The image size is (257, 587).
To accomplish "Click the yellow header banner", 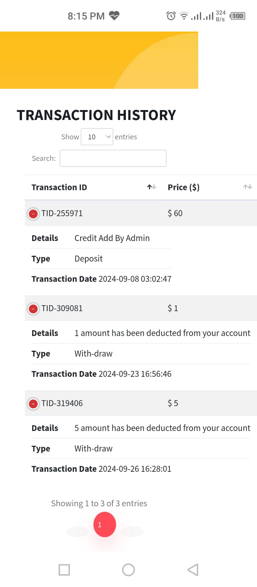I will click(x=99, y=60).
